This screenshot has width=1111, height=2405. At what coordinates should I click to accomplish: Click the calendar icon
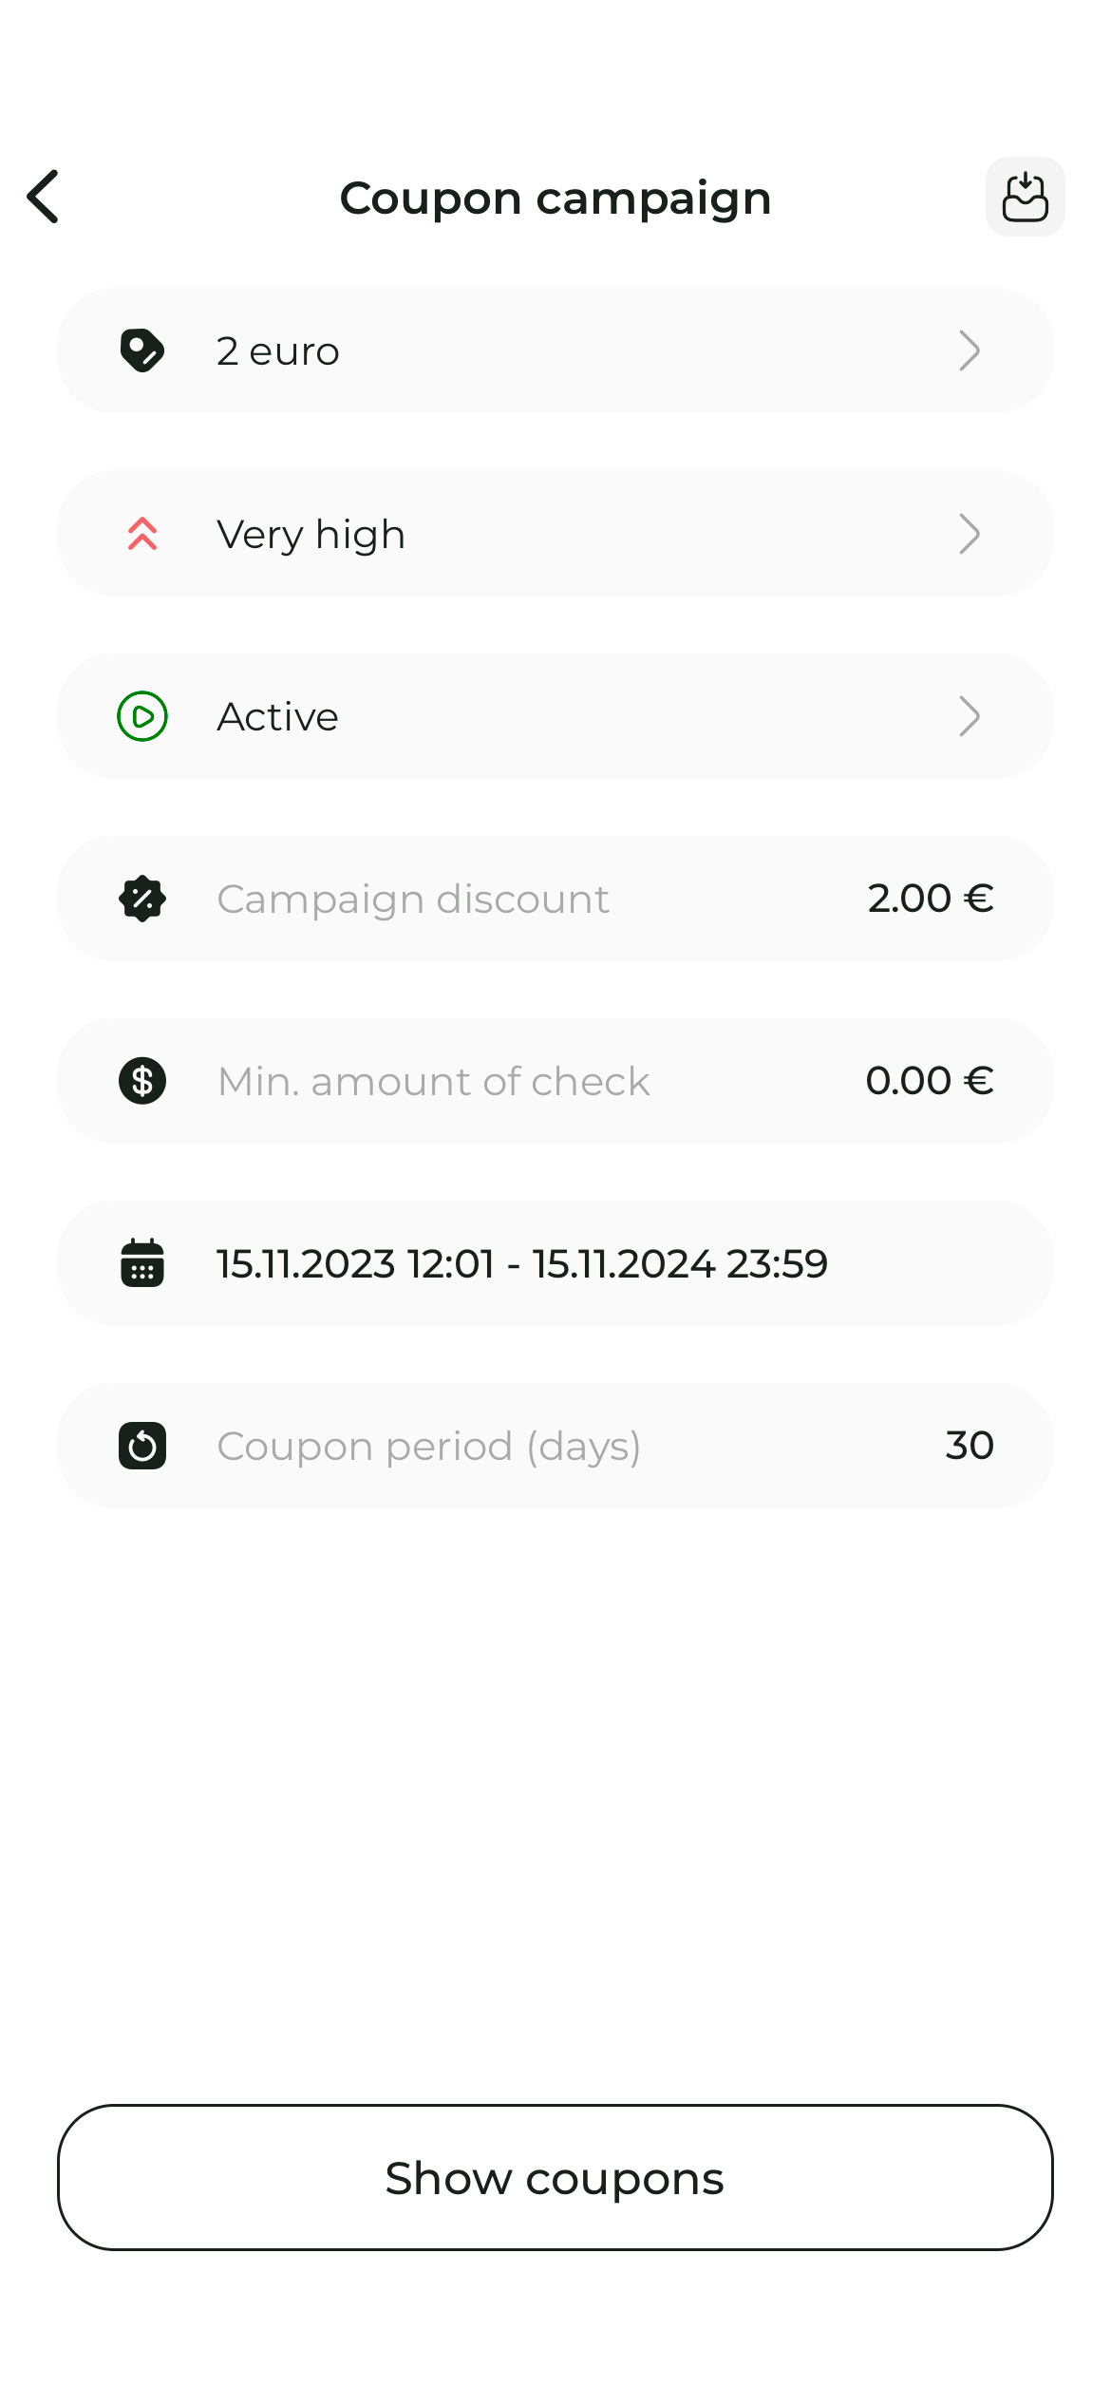coord(142,1263)
